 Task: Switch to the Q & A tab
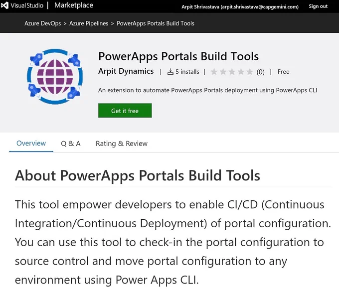(x=71, y=144)
